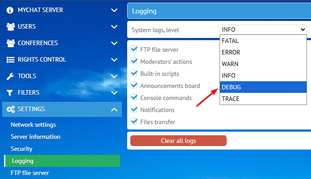Click the MyChat Server info icon
311x179 pixels.
click(10, 10)
